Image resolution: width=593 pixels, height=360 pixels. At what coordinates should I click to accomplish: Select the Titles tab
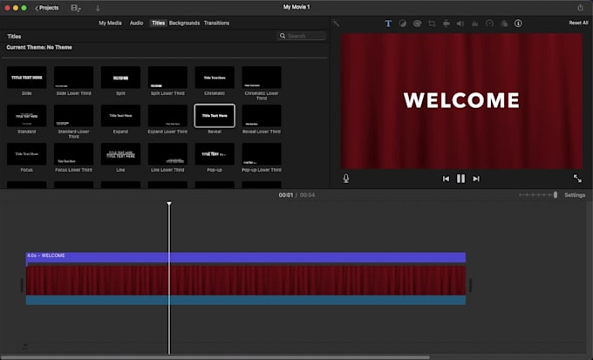158,23
